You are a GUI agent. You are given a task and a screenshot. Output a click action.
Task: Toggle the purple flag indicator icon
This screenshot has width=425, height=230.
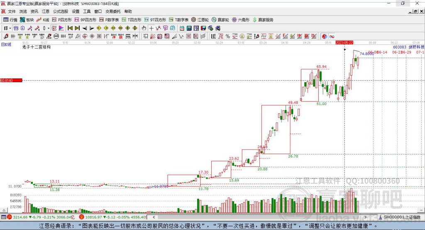tap(61, 28)
